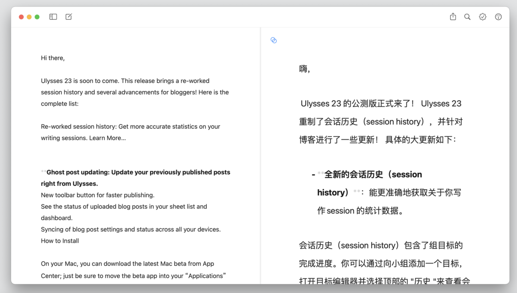Click the '嗨,' greeting in right editor
This screenshot has width=517, height=293.
coord(304,69)
